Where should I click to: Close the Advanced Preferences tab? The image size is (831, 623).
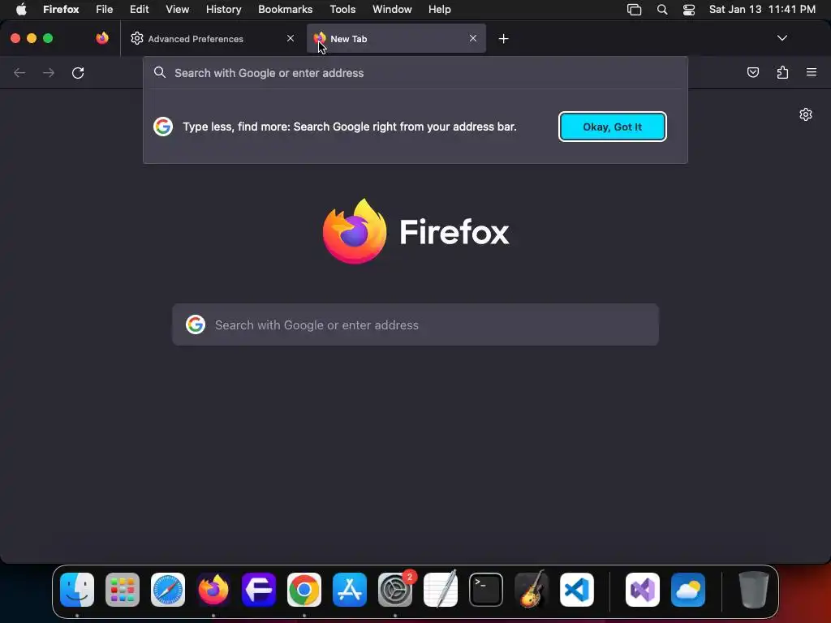coord(291,38)
